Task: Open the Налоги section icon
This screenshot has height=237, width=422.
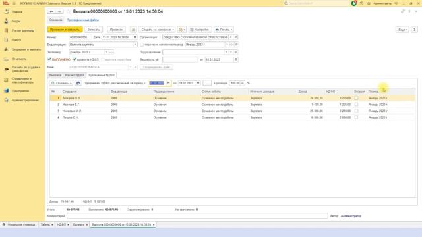Action: pos(7,40)
